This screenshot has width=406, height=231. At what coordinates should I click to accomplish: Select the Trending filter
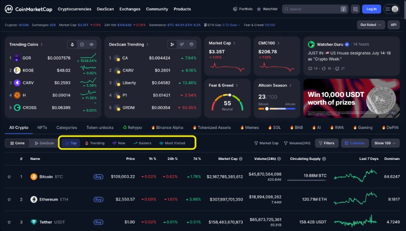[x=94, y=143]
